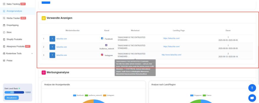Click the T avatar in row 3

(52, 55)
